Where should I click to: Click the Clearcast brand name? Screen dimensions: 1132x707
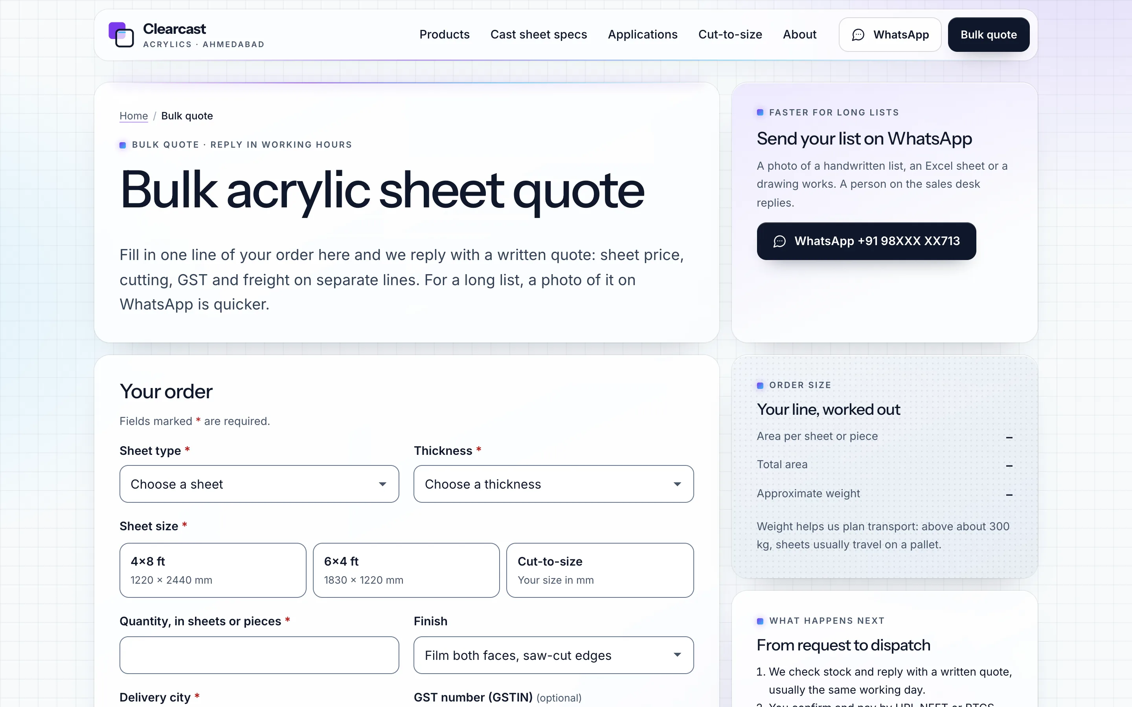[175, 29]
